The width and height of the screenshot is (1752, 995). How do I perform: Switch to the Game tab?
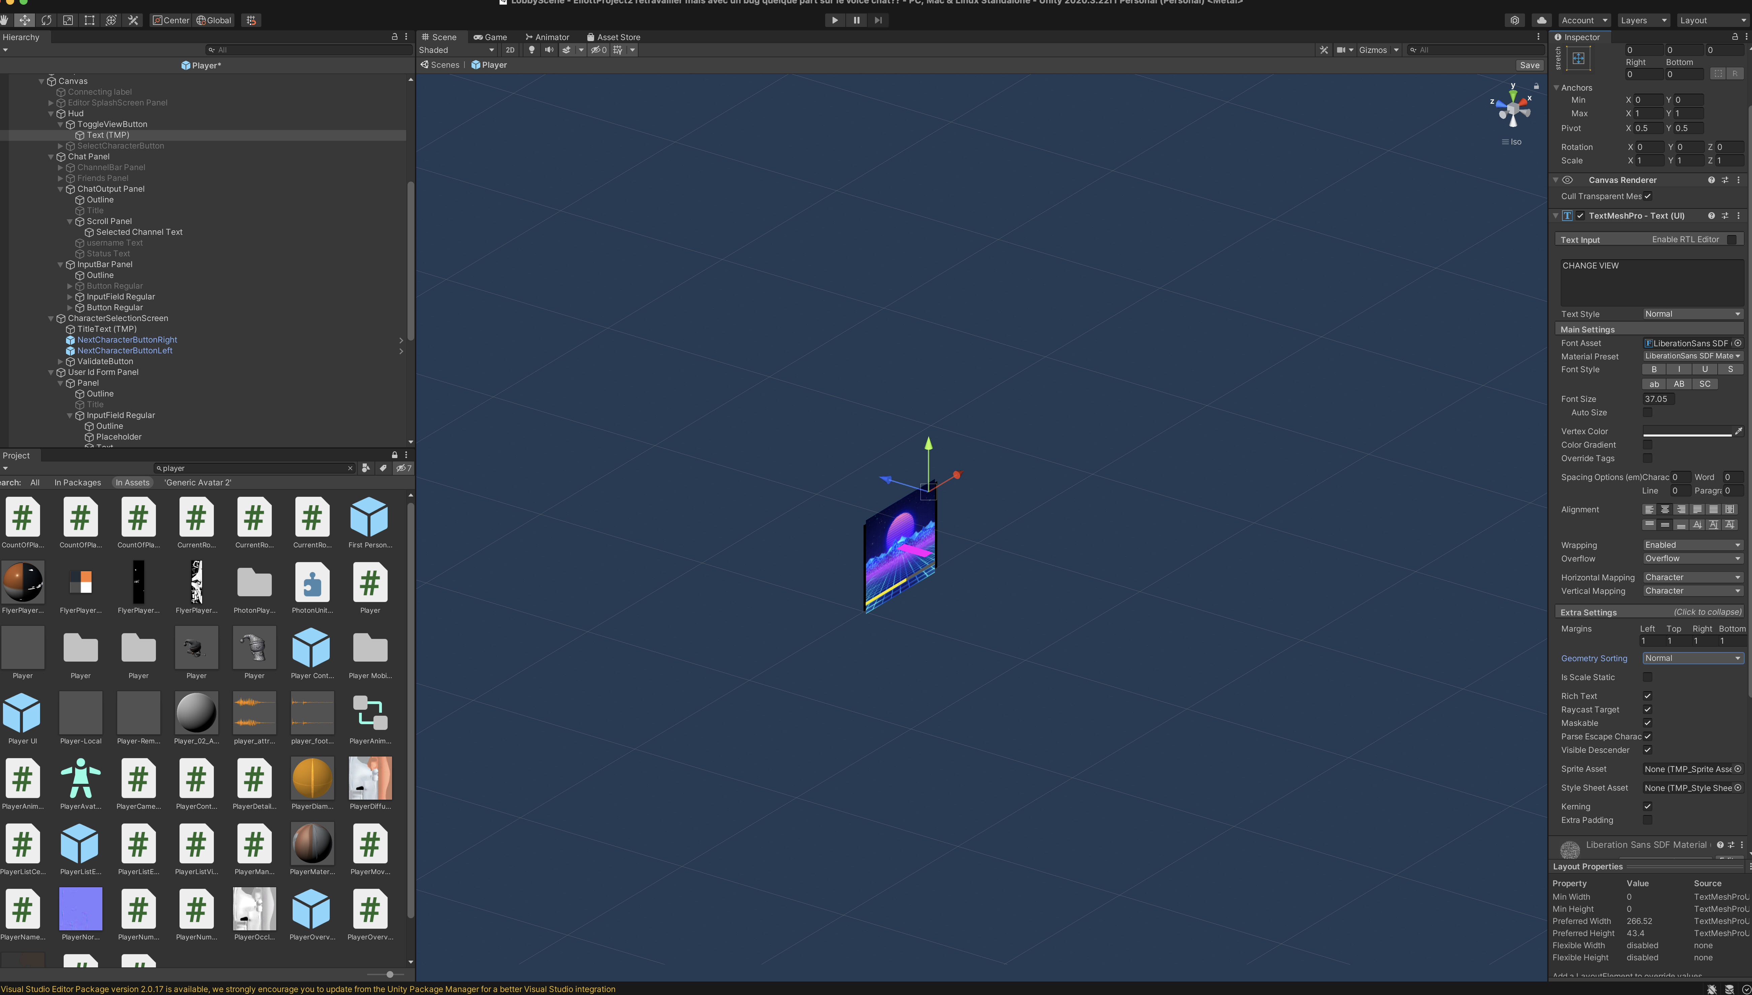click(491, 37)
